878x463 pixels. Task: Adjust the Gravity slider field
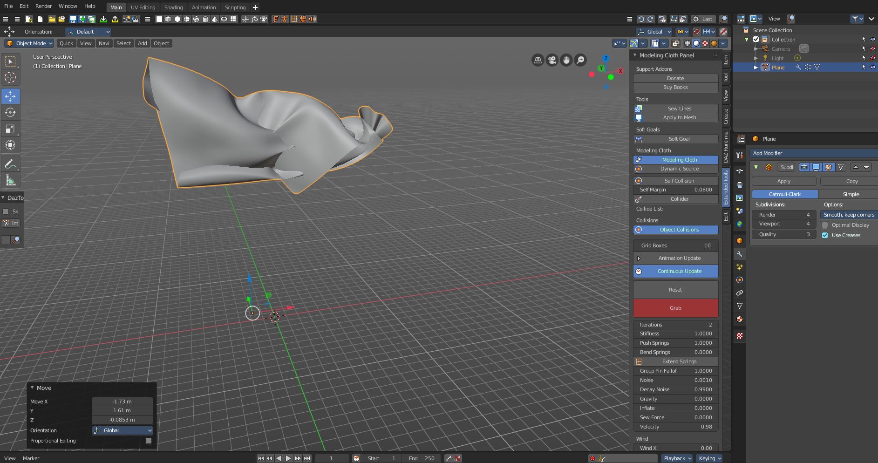point(675,399)
